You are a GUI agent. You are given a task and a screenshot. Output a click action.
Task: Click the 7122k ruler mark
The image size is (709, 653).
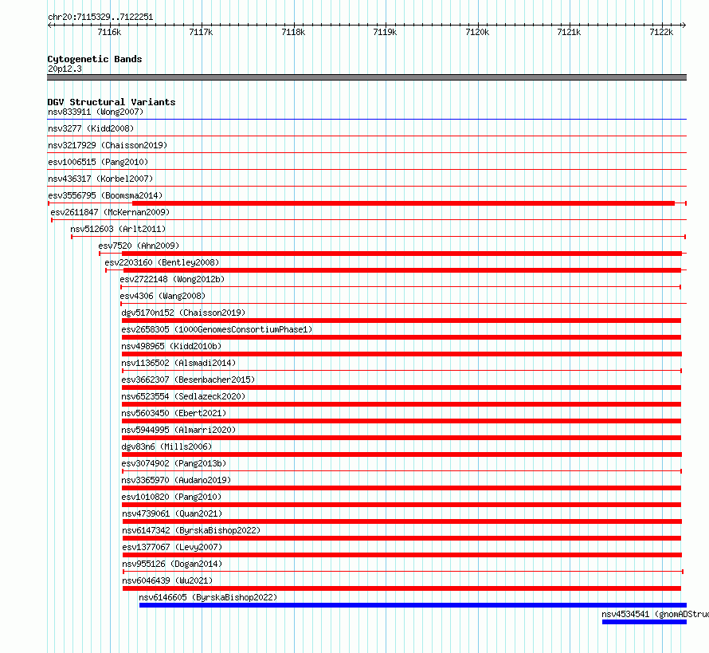pyautogui.click(x=661, y=32)
